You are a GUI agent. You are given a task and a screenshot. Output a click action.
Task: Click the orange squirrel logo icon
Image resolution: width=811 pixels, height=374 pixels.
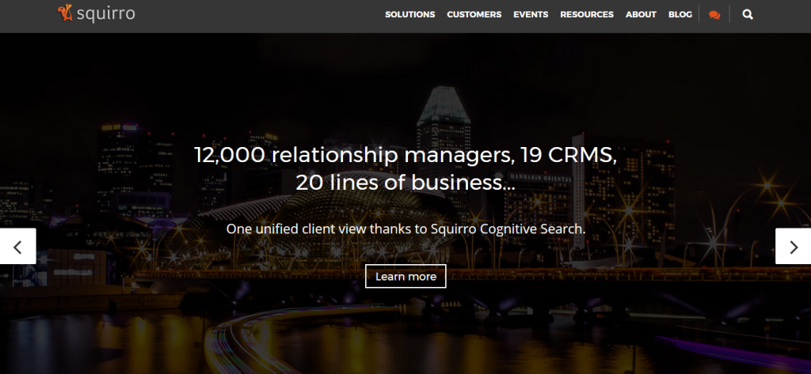[x=65, y=13]
